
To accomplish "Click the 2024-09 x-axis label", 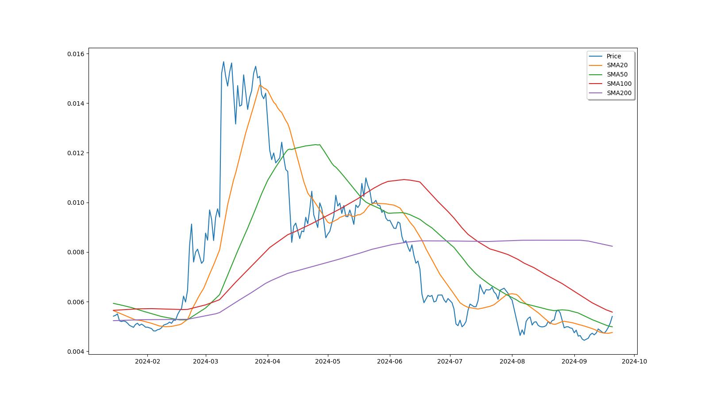I will point(574,361).
